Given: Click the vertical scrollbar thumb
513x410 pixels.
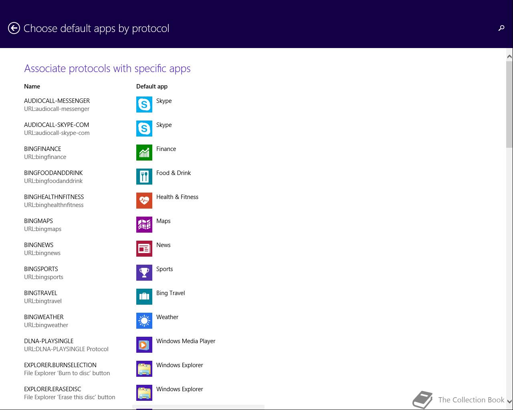Looking at the screenshot, I should click(509, 105).
